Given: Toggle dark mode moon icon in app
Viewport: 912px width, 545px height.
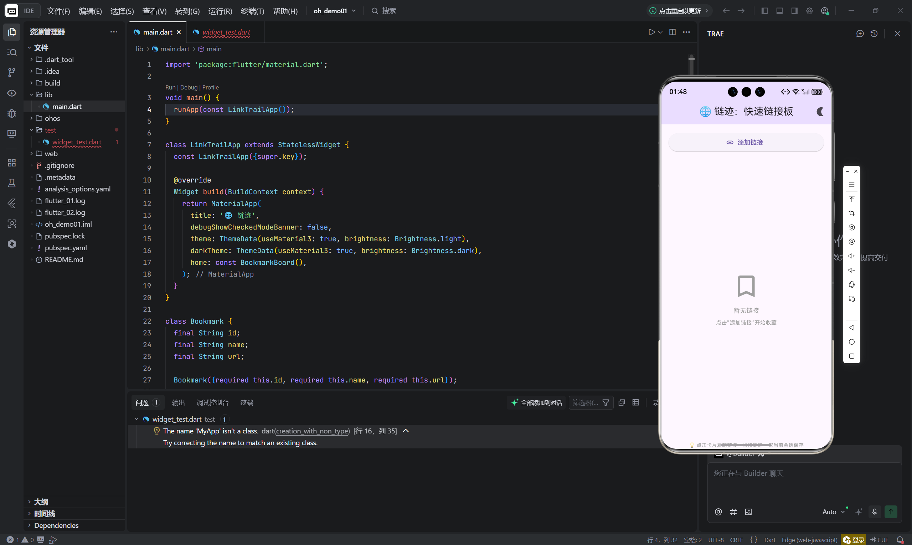Looking at the screenshot, I should point(820,112).
